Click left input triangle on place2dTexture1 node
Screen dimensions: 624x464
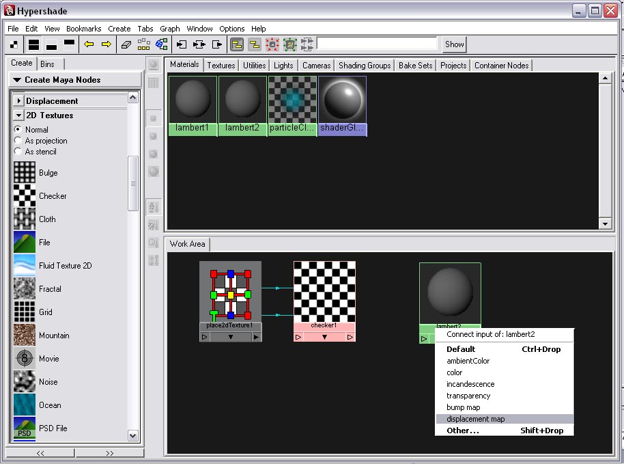coord(205,337)
